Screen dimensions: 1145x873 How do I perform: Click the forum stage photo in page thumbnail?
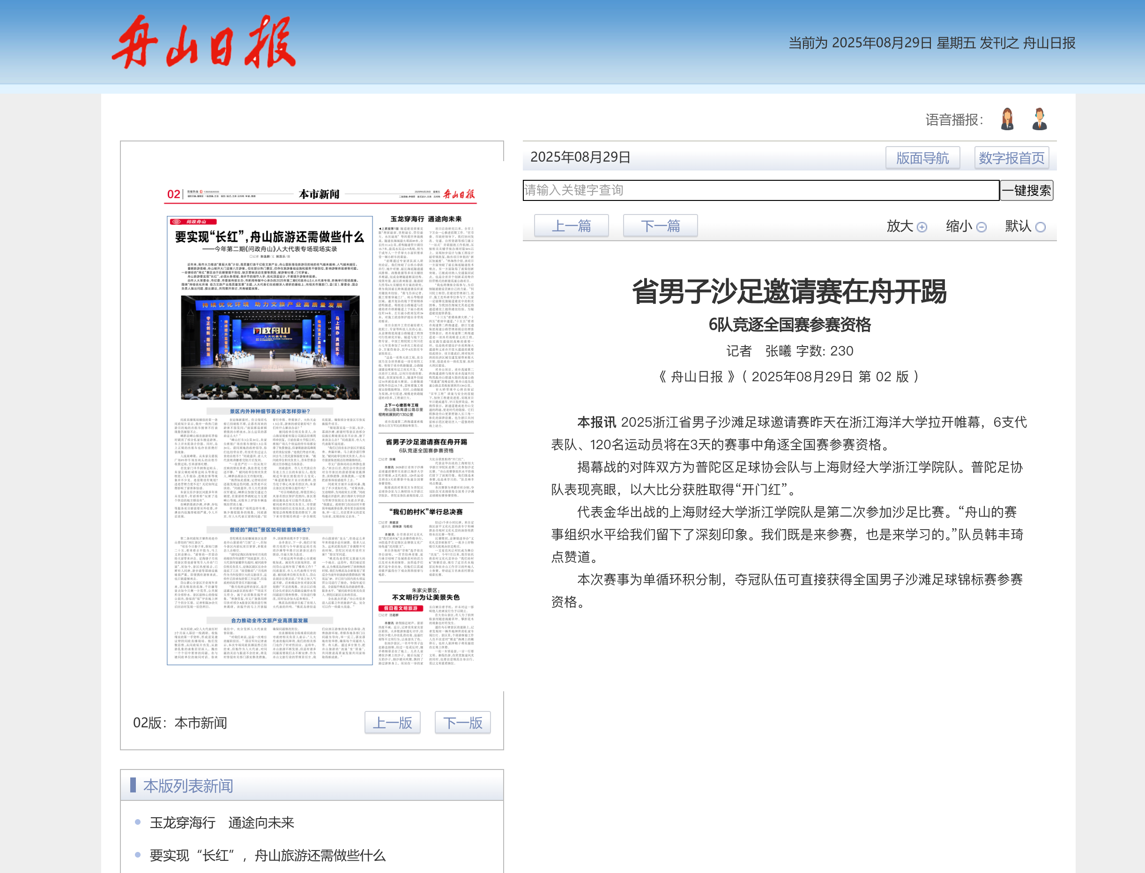pos(270,348)
